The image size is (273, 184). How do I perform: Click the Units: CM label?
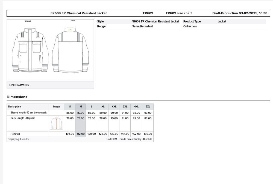pyautogui.click(x=111, y=139)
